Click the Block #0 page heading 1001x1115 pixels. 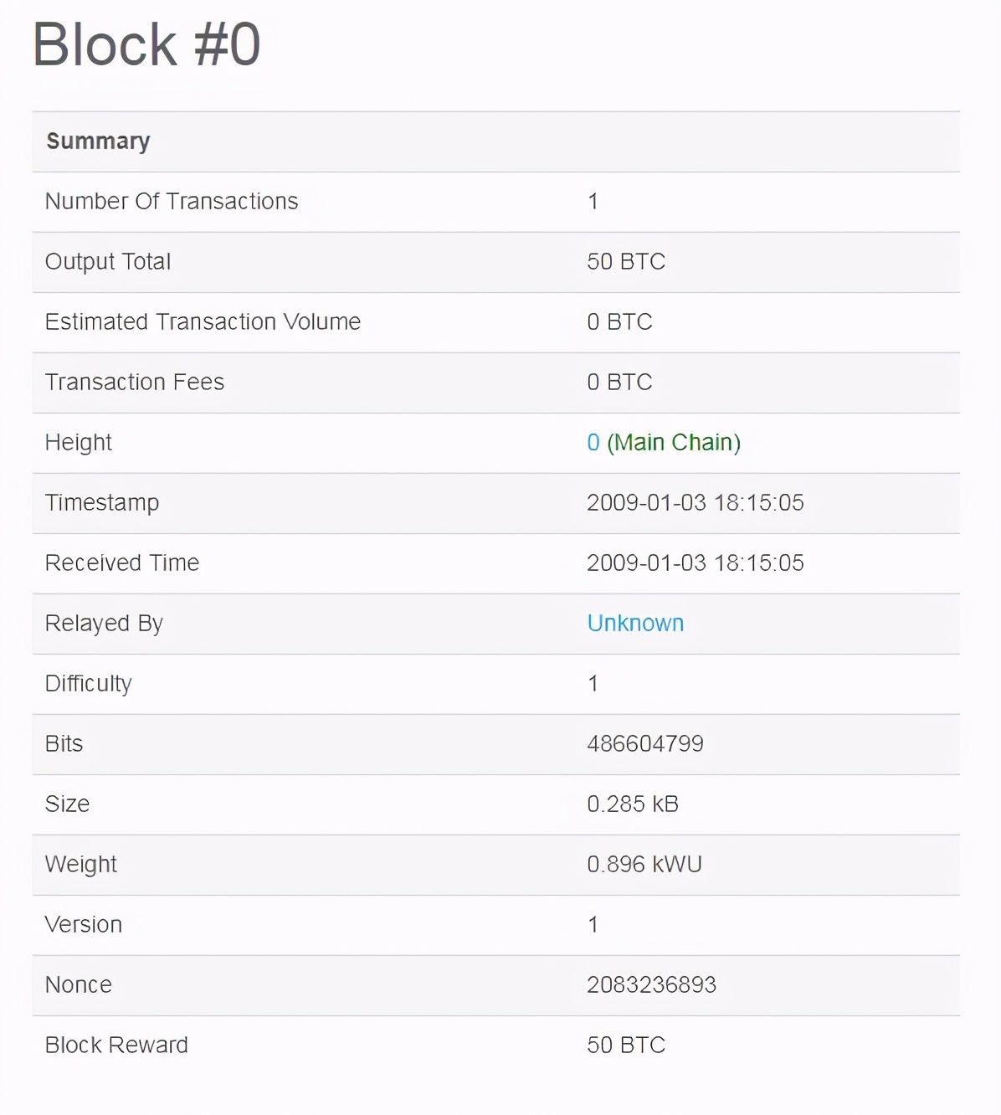pyautogui.click(x=146, y=44)
